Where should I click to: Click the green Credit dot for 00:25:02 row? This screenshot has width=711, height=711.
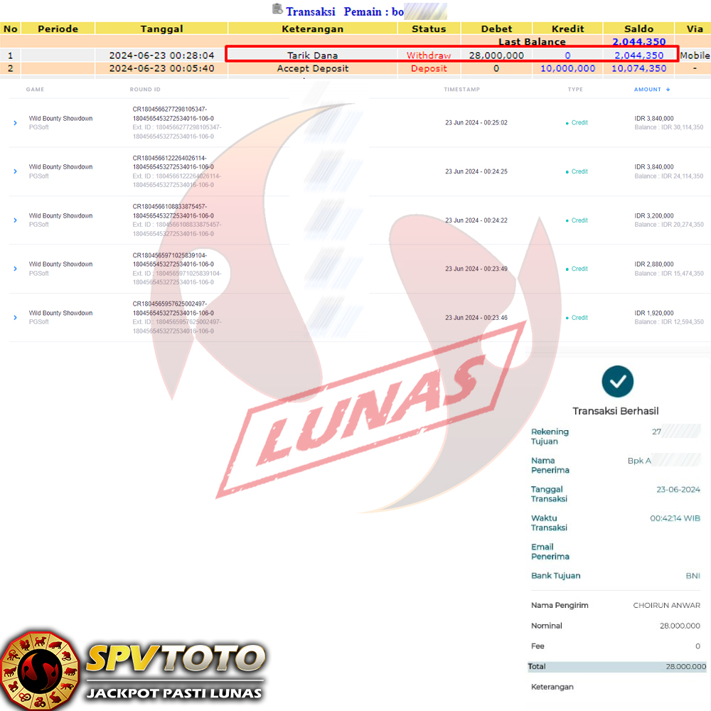click(567, 123)
